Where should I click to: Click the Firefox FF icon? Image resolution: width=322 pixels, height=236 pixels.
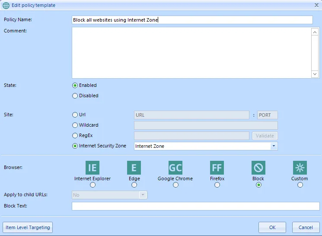tap(217, 168)
